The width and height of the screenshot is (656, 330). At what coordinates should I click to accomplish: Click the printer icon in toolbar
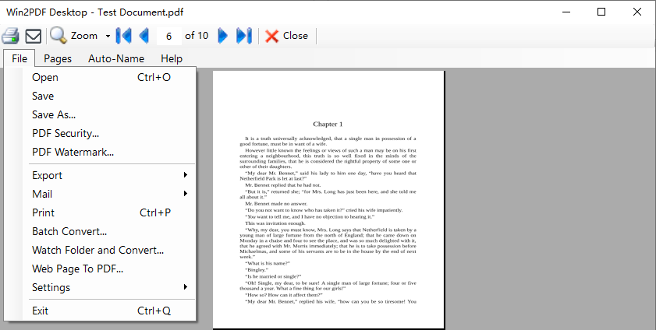pyautogui.click(x=10, y=36)
